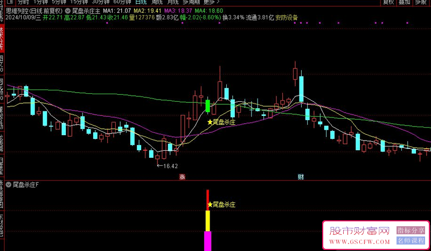Screen dimensions: 431x251
Task: Switch to the 60分钟 period tab
Action: coord(122,2)
